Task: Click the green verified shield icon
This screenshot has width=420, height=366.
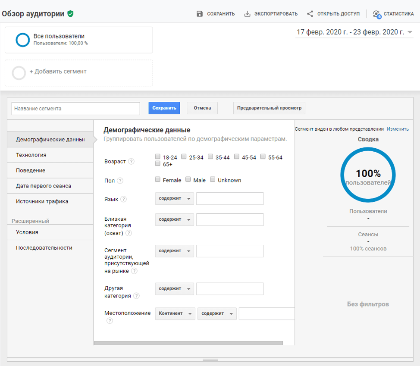Action: 70,14
